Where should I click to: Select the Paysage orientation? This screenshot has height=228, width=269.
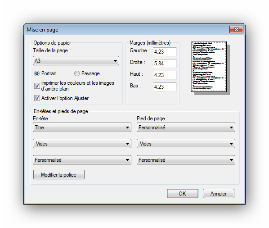tap(77, 73)
